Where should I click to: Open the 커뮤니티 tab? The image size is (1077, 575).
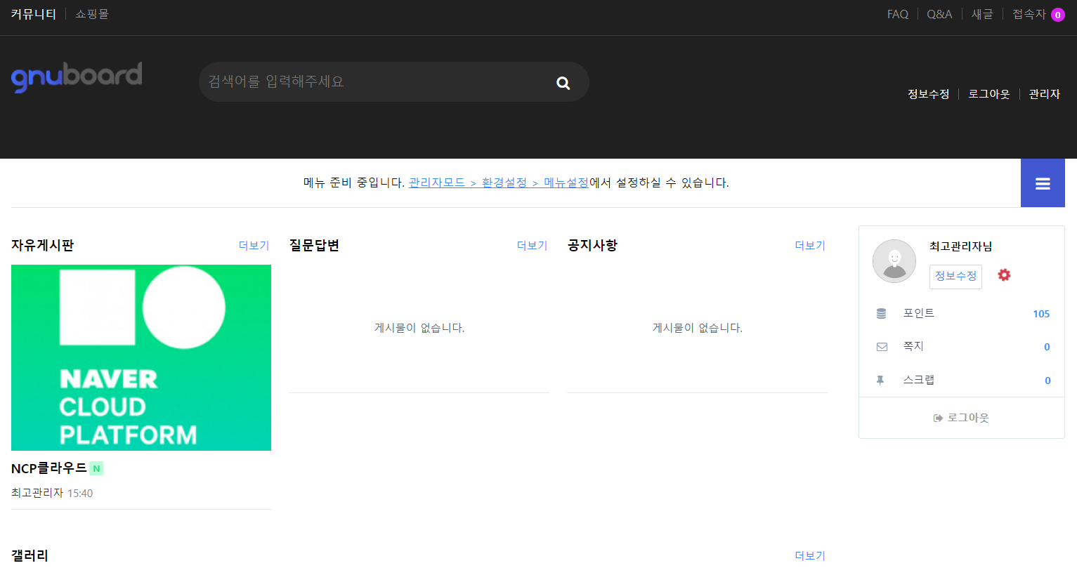pyautogui.click(x=34, y=14)
